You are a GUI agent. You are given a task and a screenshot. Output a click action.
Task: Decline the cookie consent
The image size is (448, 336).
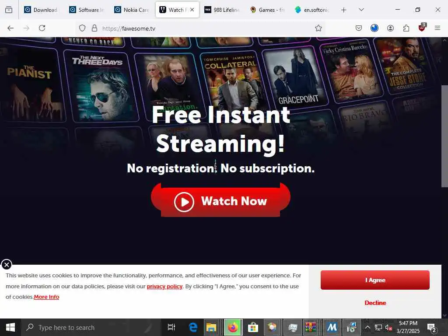pyautogui.click(x=375, y=303)
